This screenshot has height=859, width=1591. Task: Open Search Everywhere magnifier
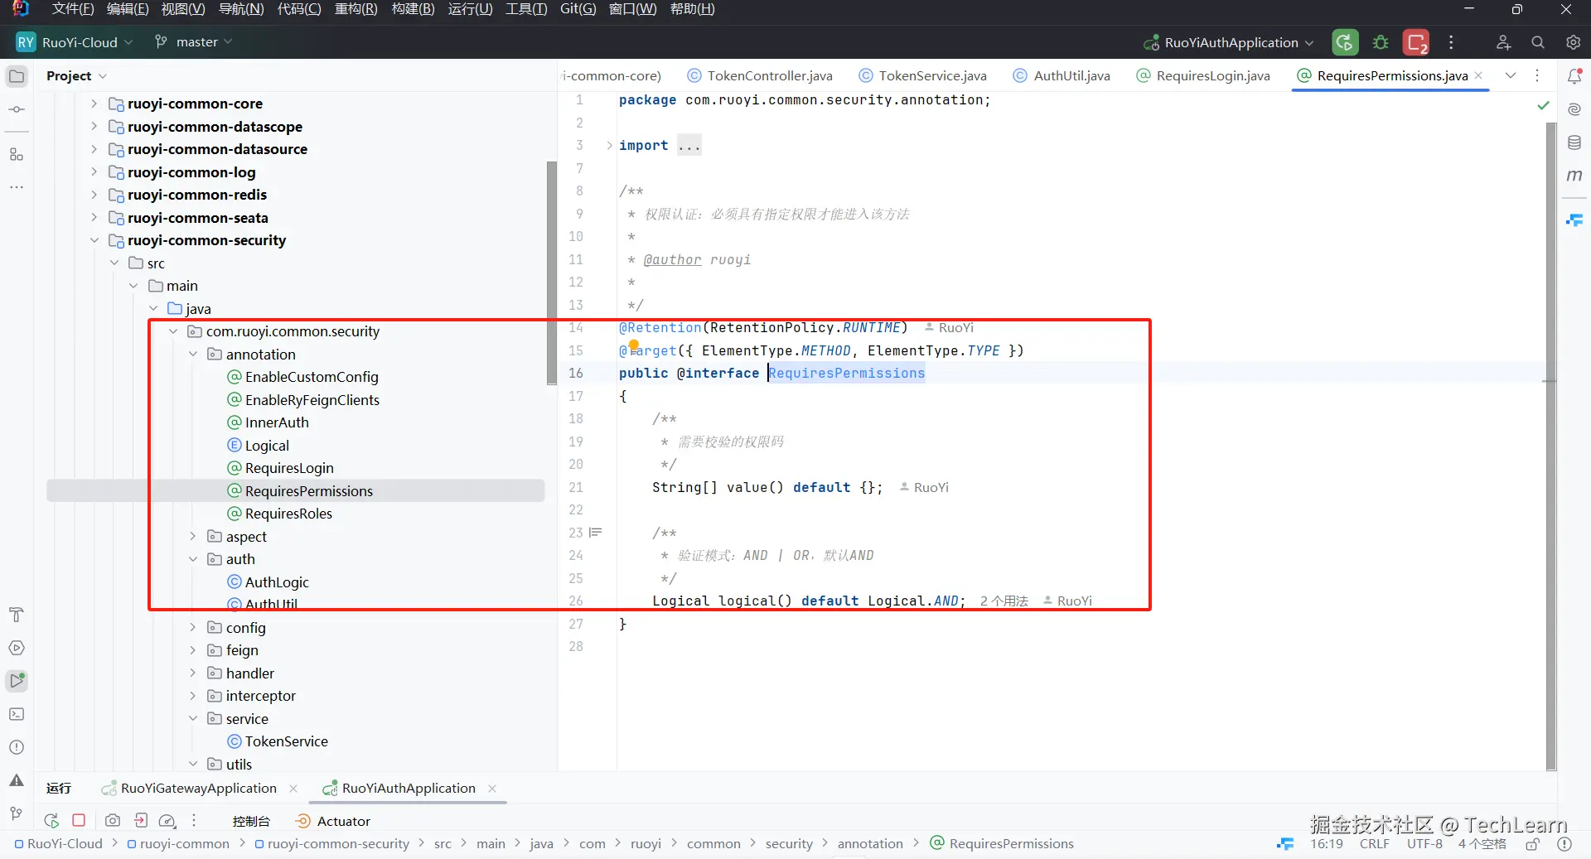tap(1538, 42)
